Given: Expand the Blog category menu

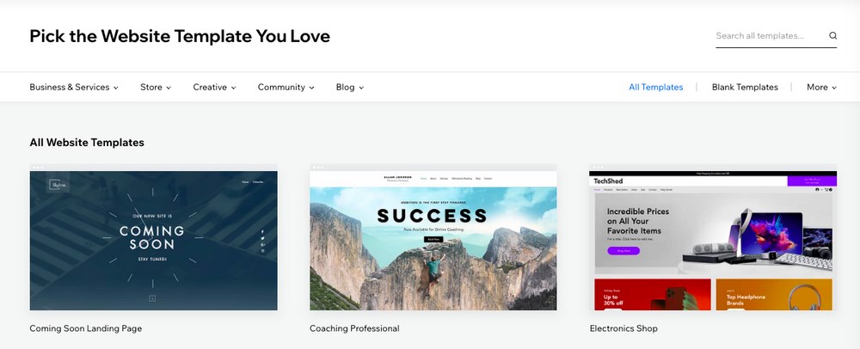Looking at the screenshot, I should click(350, 87).
